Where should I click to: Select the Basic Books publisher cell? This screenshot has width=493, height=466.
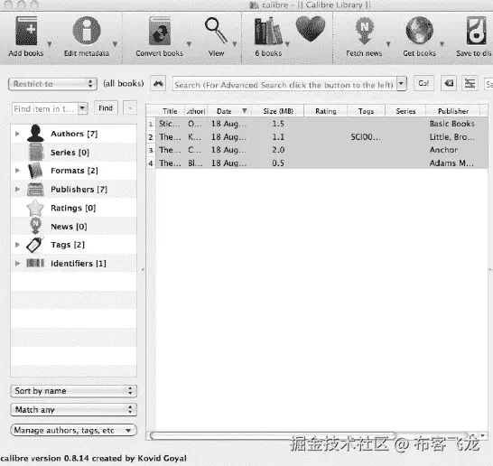tap(452, 124)
